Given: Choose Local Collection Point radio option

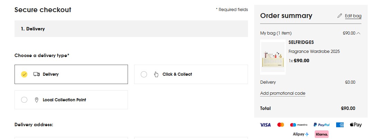Looking at the screenshot, I should [x=24, y=100].
